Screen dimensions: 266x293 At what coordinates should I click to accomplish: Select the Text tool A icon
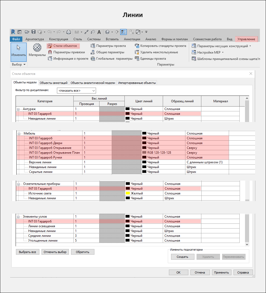pos(99,32)
